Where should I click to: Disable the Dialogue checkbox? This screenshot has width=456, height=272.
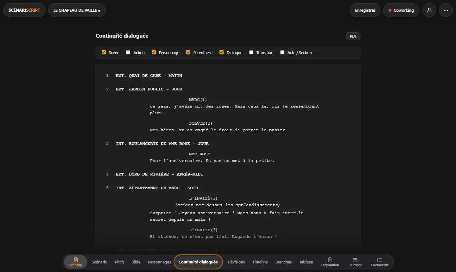click(x=221, y=53)
